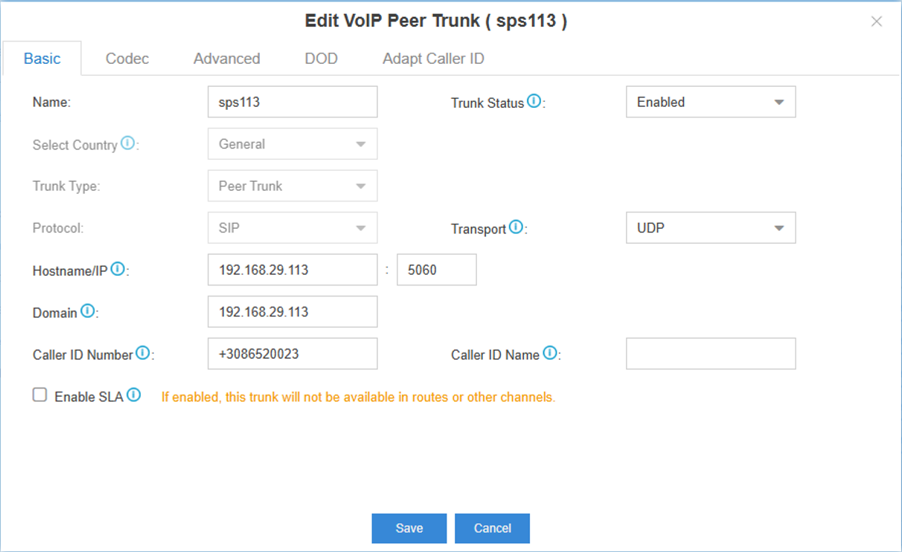Click the Select Country info icon

tap(127, 143)
